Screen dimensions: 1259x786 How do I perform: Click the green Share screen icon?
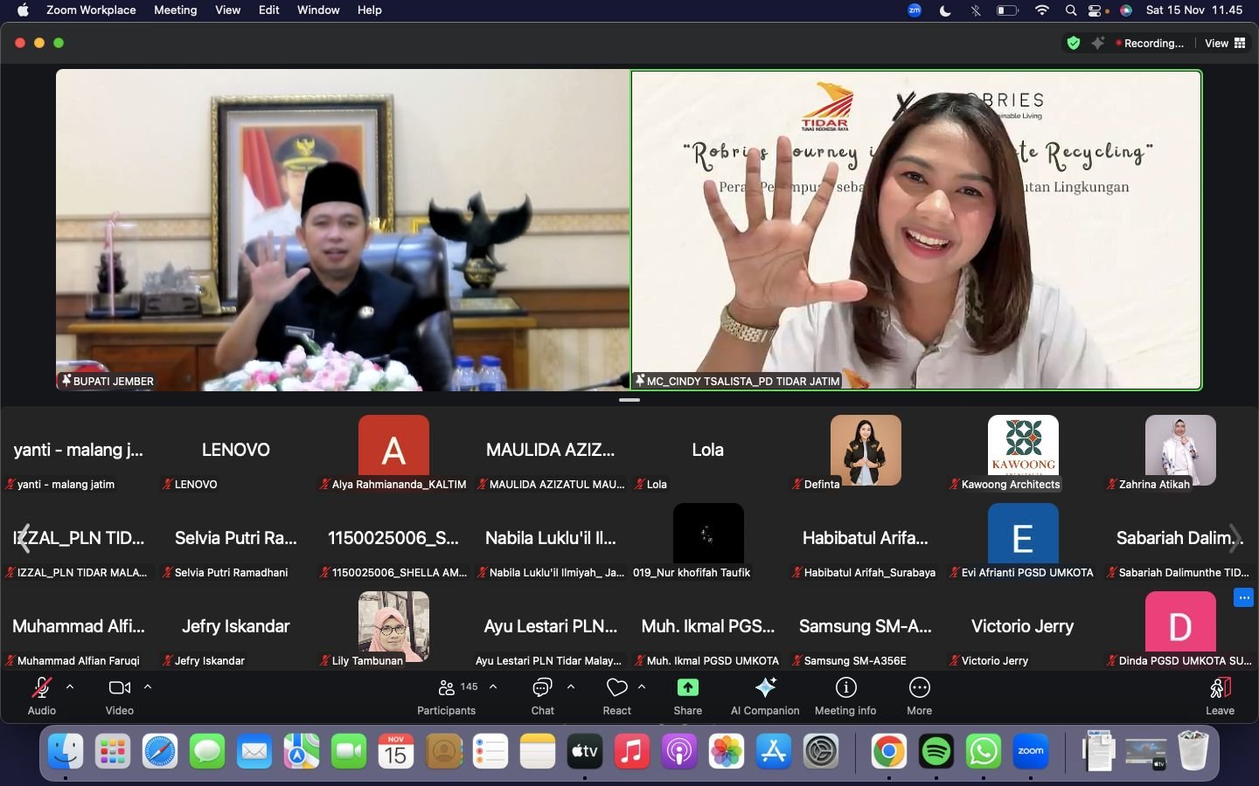[x=688, y=688]
